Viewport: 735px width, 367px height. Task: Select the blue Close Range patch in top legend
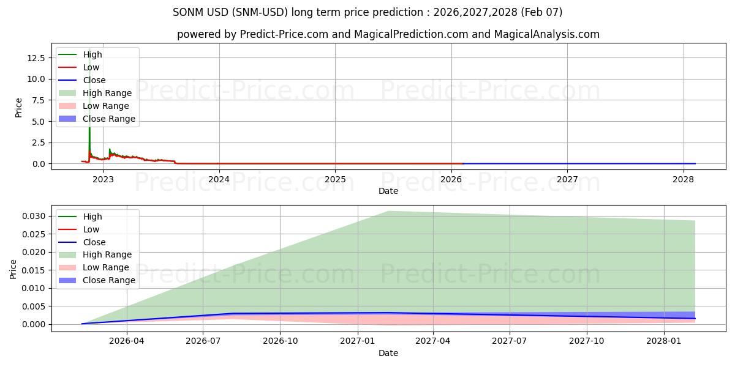[x=68, y=119]
